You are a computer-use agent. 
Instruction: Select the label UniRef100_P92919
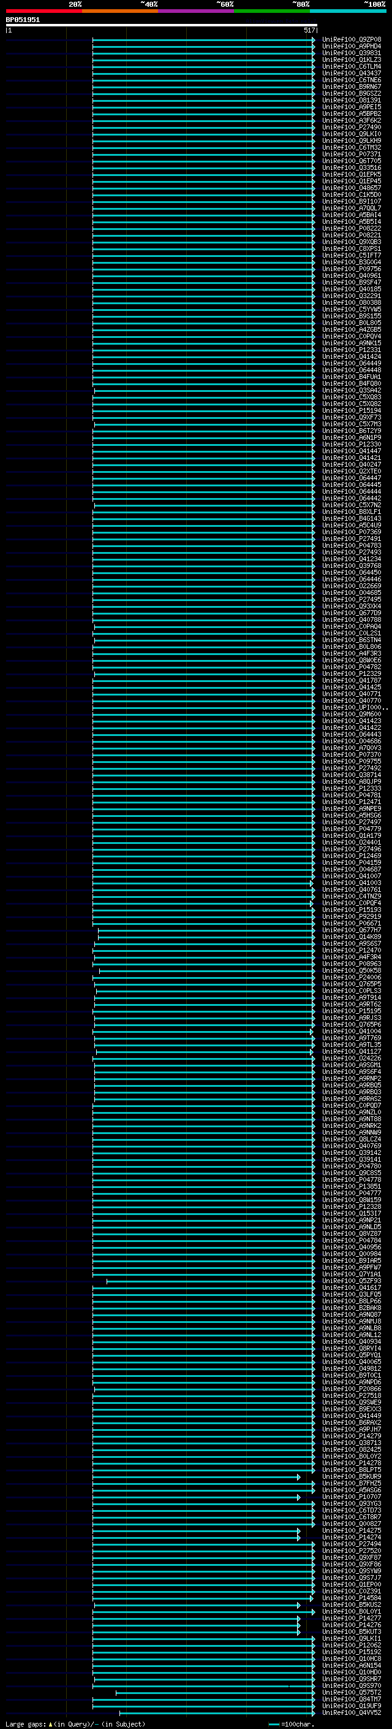tap(352, 917)
